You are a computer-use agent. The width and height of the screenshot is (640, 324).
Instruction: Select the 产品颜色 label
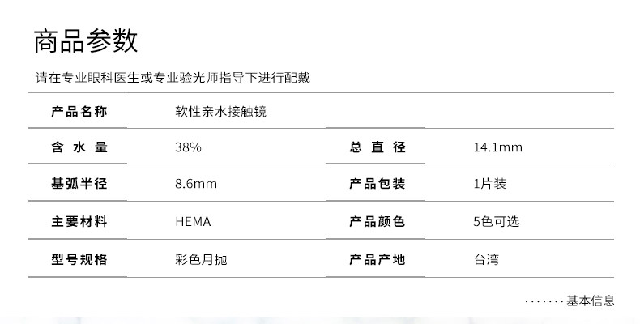pyautogui.click(x=377, y=221)
